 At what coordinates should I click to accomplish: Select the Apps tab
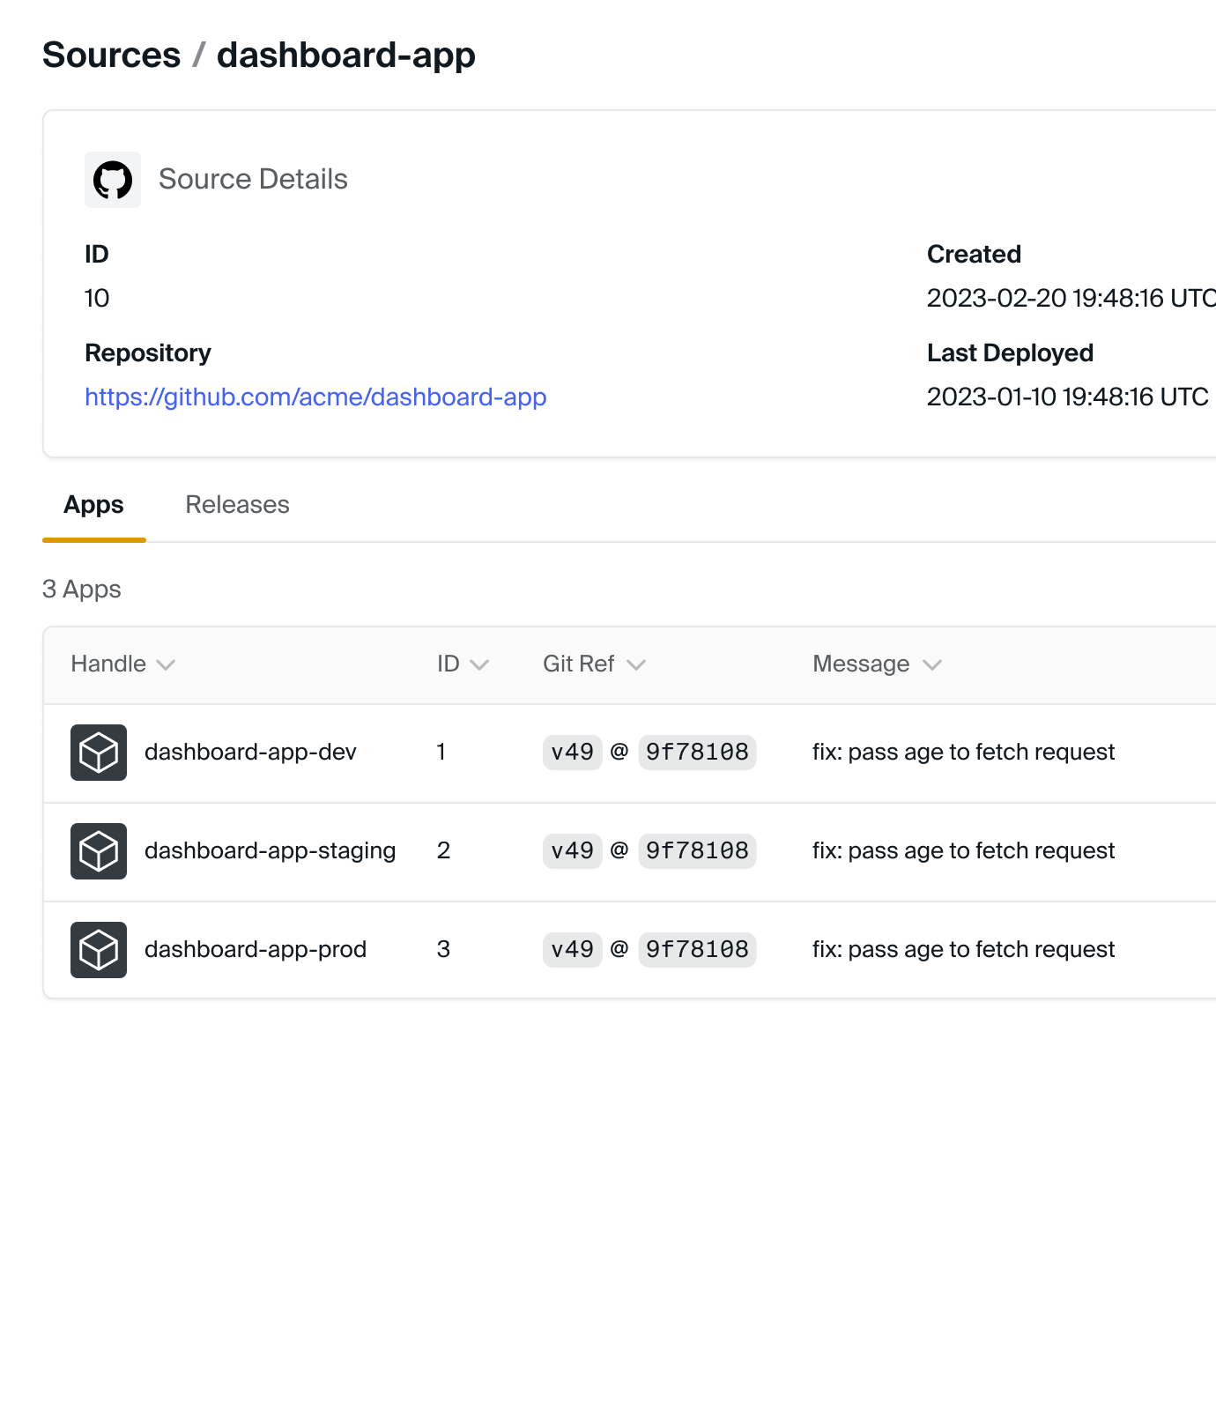click(93, 504)
